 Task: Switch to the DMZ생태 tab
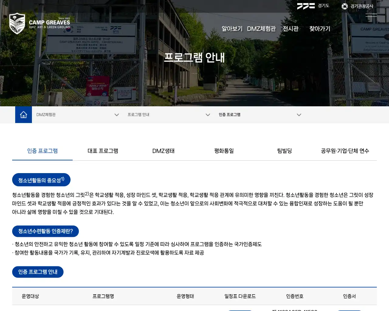tap(164, 151)
